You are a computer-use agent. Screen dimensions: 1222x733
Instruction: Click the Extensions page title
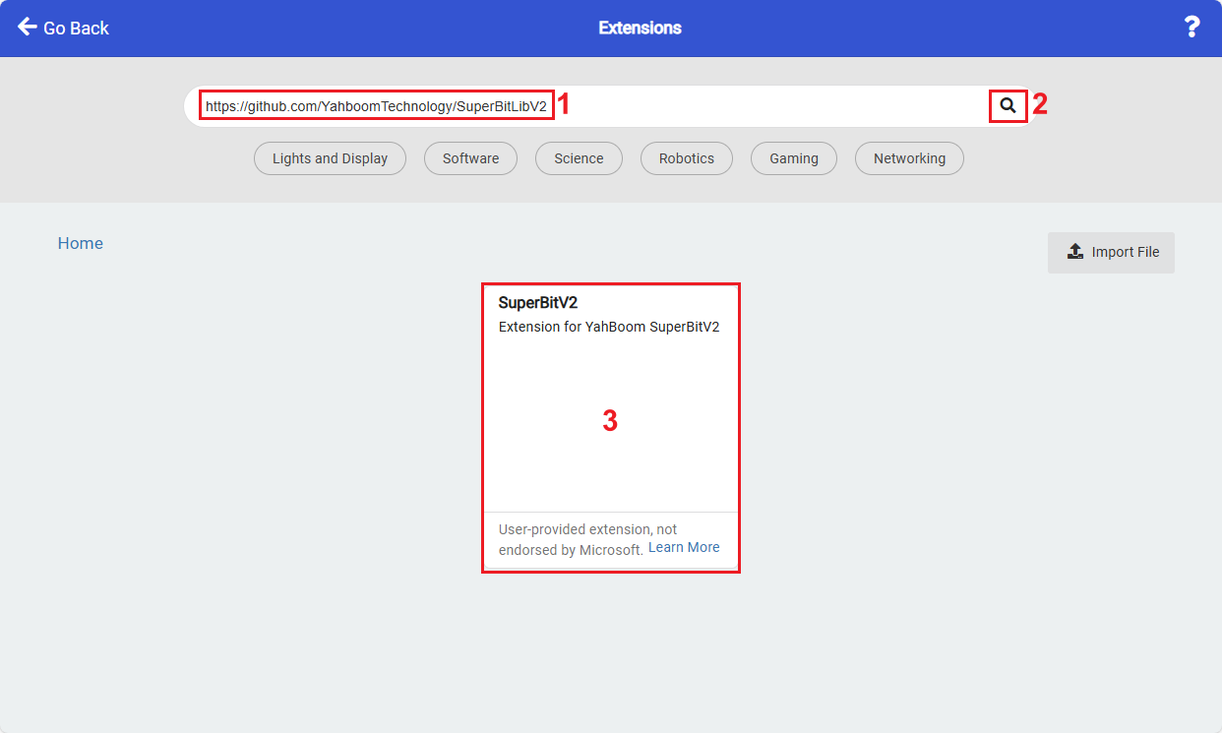[x=640, y=28]
